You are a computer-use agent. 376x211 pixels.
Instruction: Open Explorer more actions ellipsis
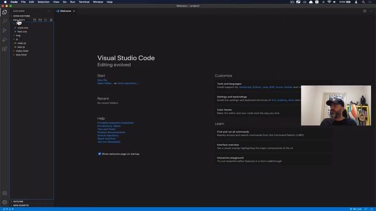tap(49, 11)
